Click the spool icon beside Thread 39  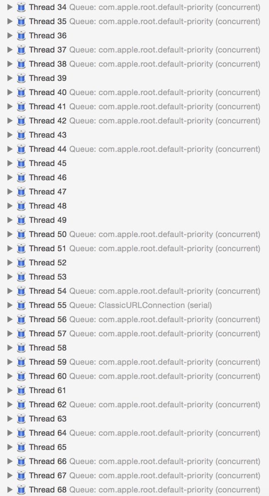click(21, 78)
